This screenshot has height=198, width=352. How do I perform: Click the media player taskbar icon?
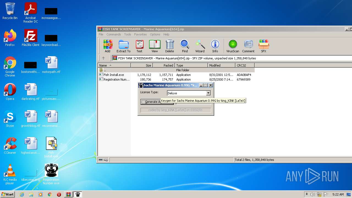point(40,194)
